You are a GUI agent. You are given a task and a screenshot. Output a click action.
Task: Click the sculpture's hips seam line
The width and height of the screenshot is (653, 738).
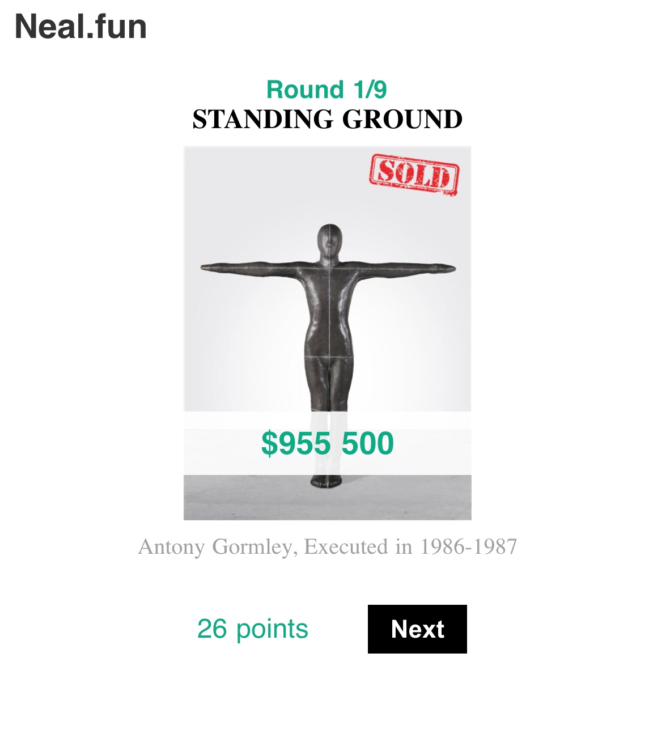pyautogui.click(x=327, y=357)
